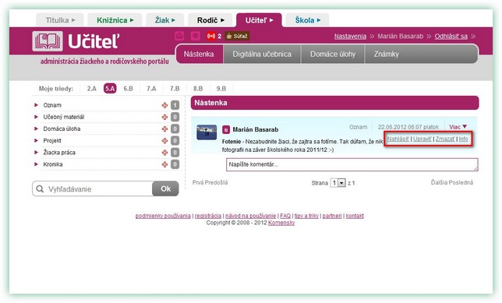
Task: Click the red broadcast notification icon
Action: [211, 36]
